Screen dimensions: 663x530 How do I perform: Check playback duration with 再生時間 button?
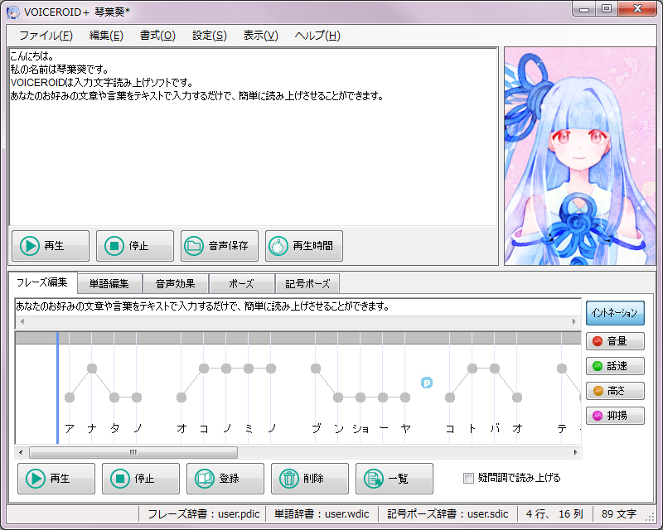pyautogui.click(x=304, y=246)
